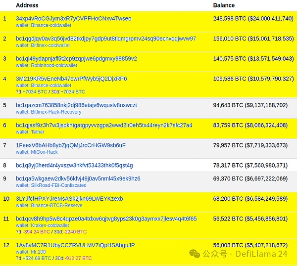The height and width of the screenshot is (266, 297).
Task: Open address bc1q8yj0herd4r4yxszw3nkfvt53433thk0f5qst4g
Action: pos(74,165)
